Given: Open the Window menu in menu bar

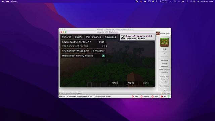Looking at the screenshot, I should coord(14,1).
